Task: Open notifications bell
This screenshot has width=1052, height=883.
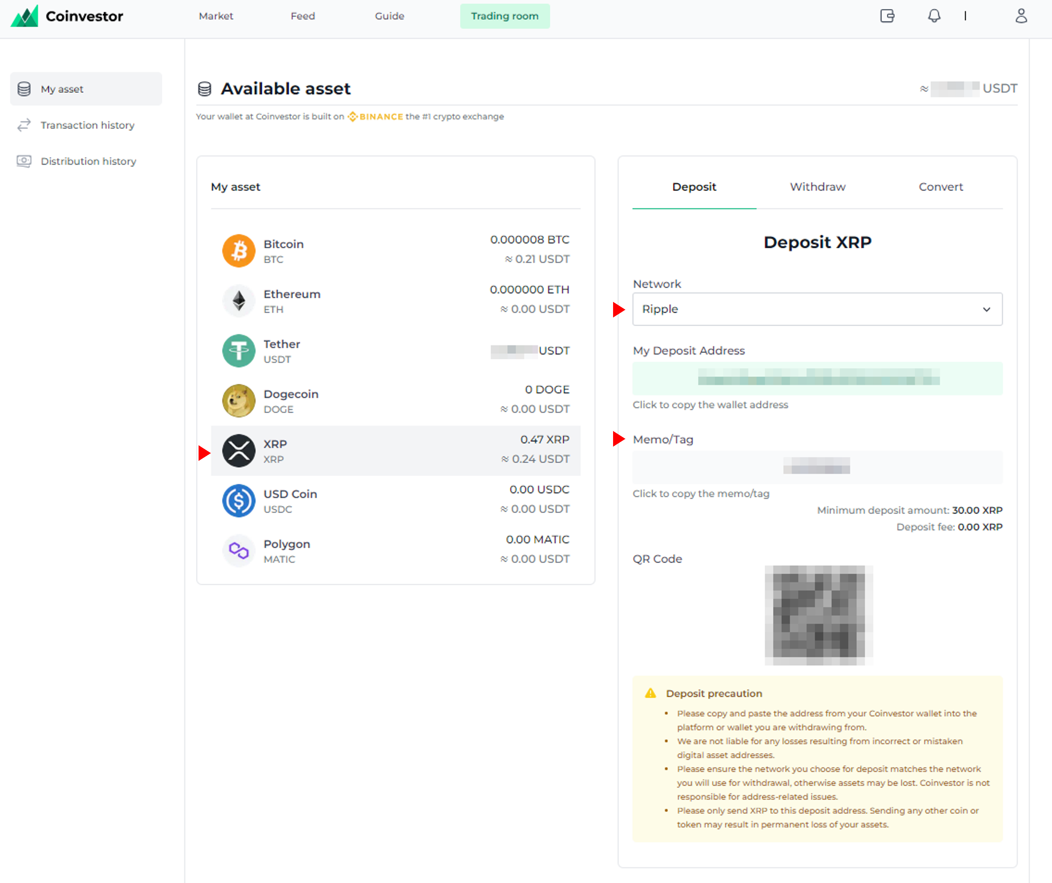Action: (934, 16)
